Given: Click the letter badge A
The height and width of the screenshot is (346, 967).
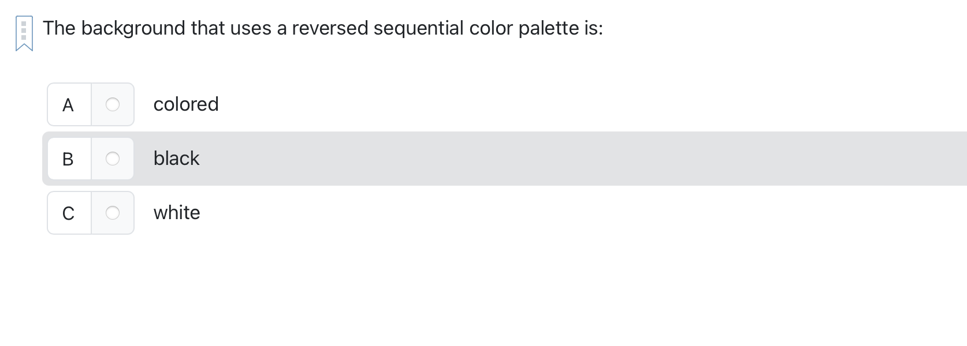Looking at the screenshot, I should tap(68, 104).
